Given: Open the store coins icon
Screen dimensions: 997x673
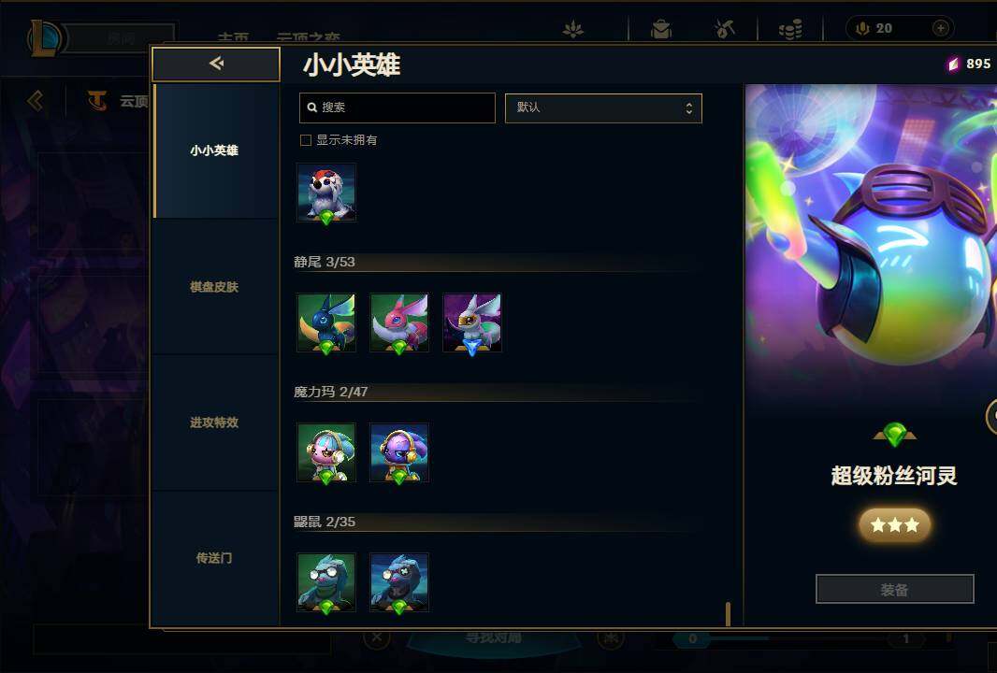Looking at the screenshot, I should pos(790,29).
